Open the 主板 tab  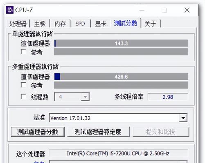(40, 24)
